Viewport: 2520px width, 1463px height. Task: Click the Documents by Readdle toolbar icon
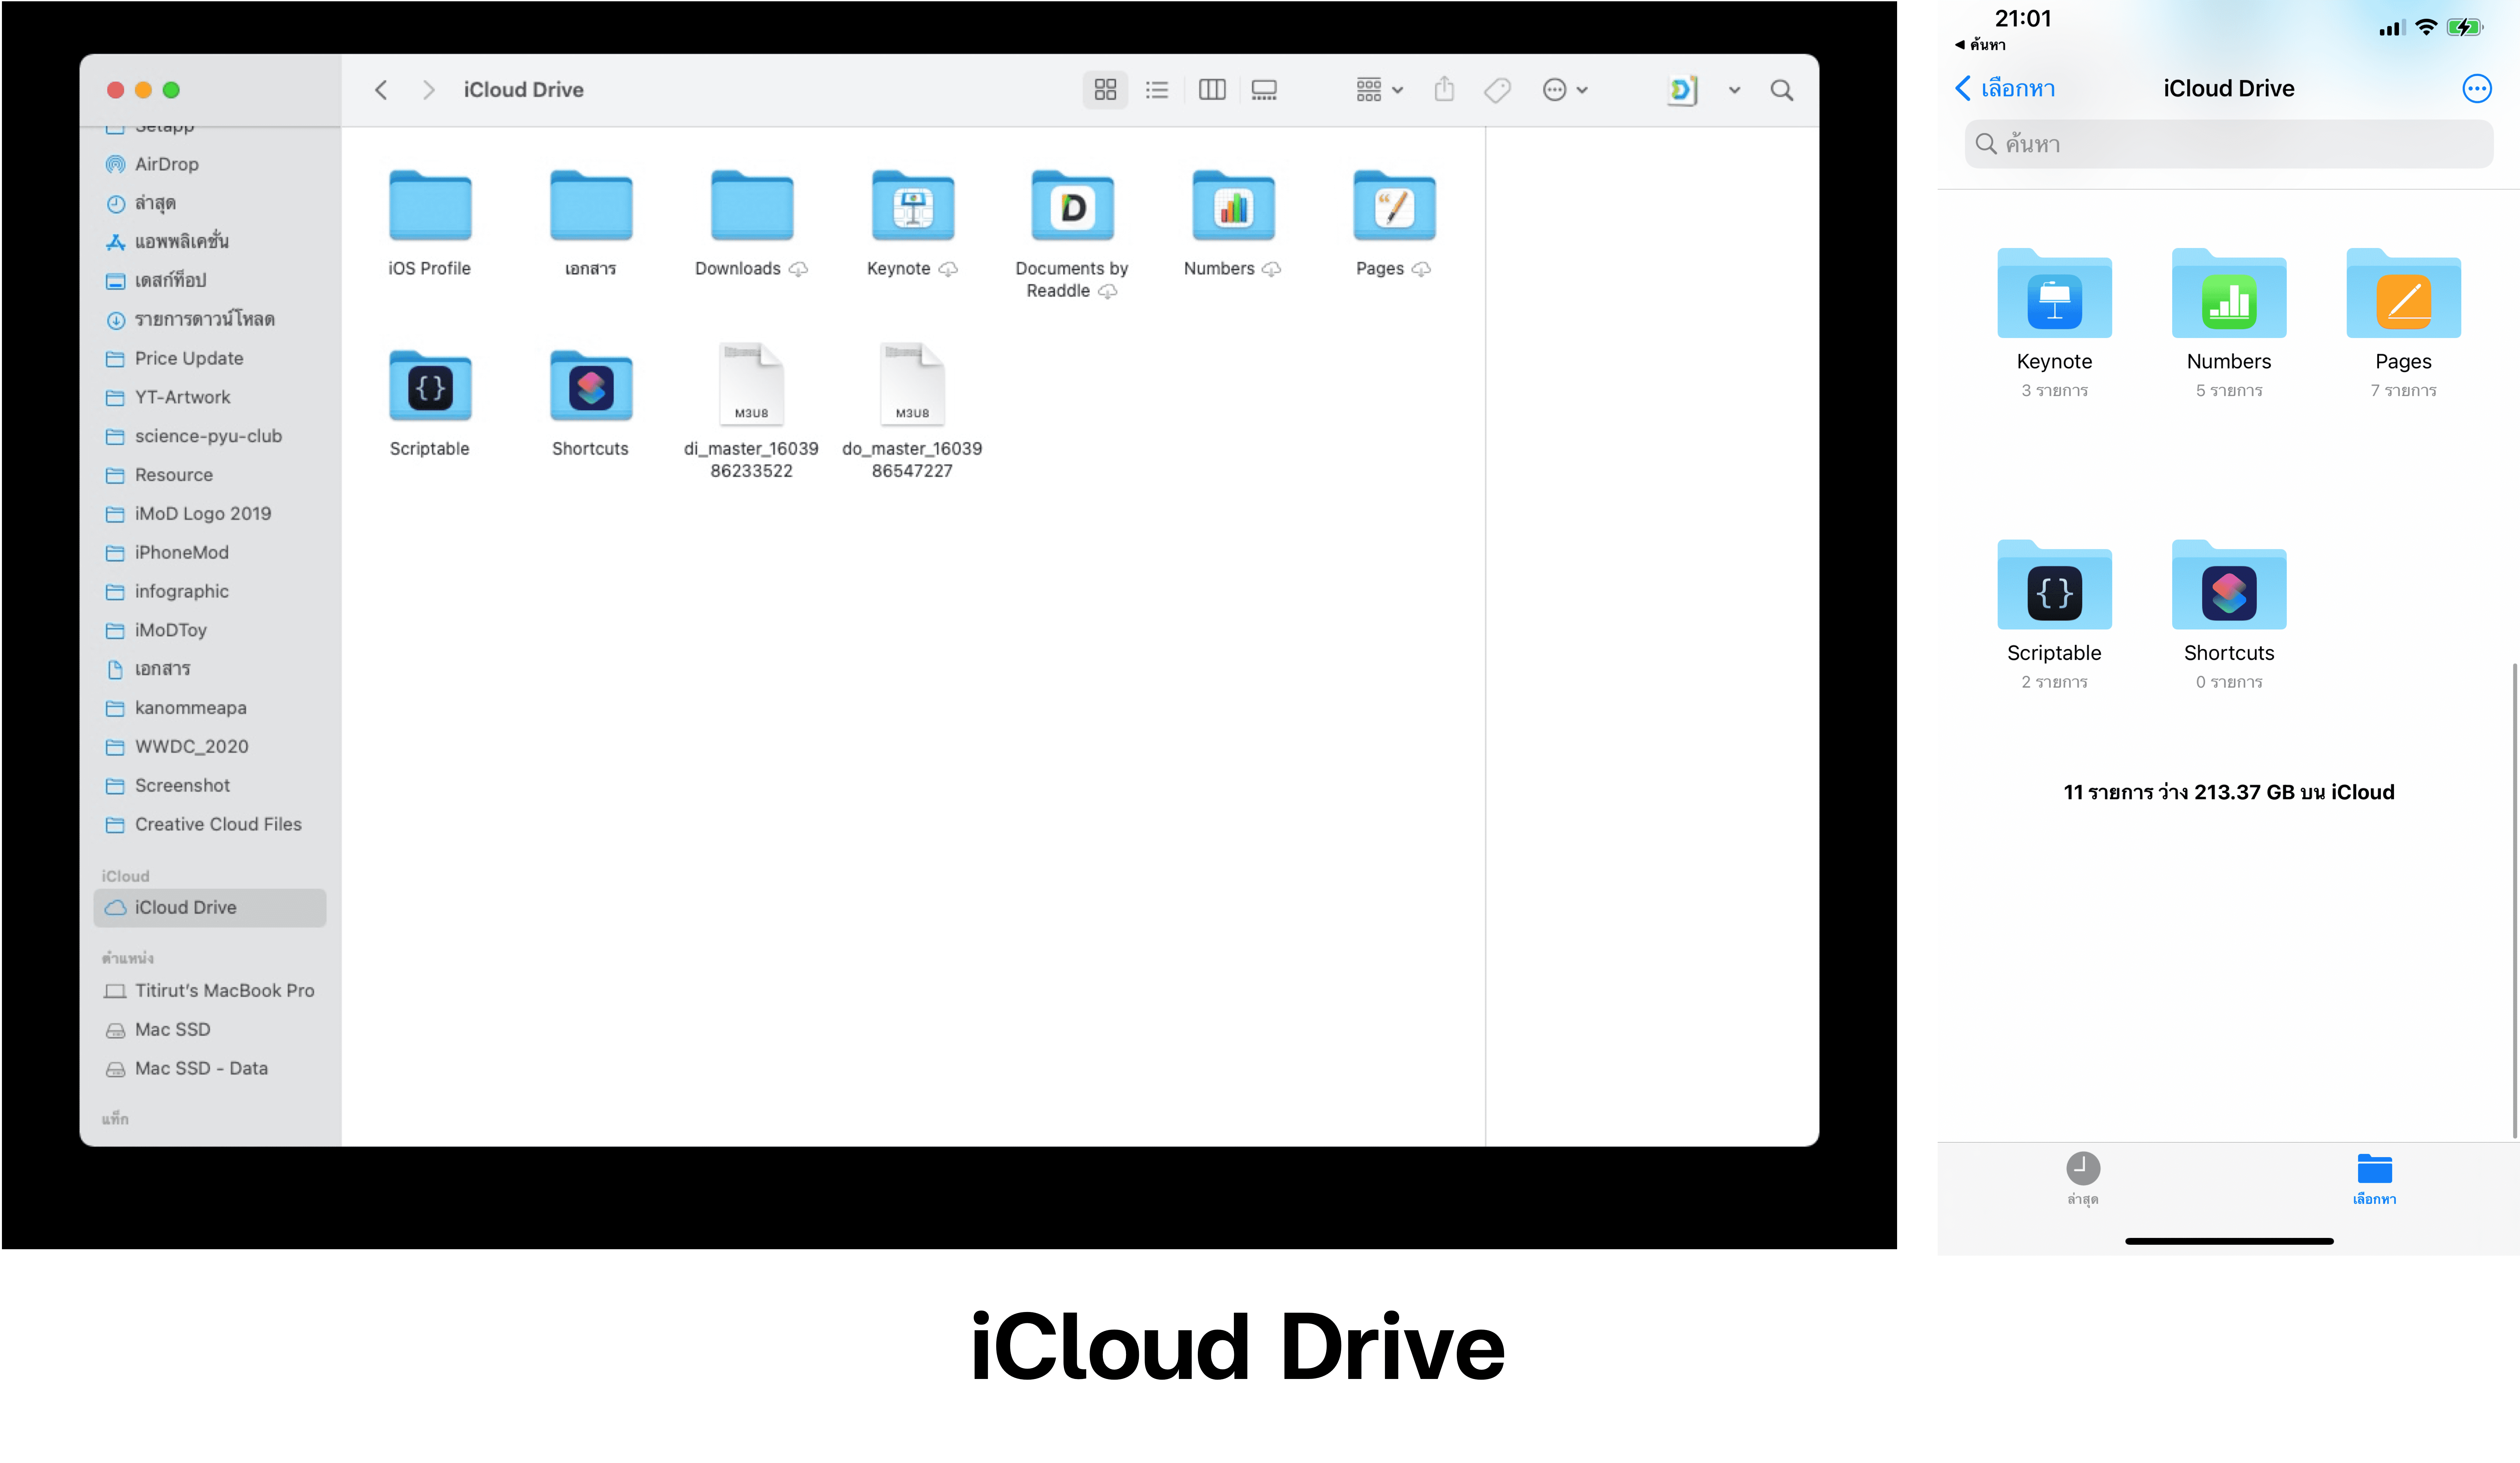pos(1682,90)
